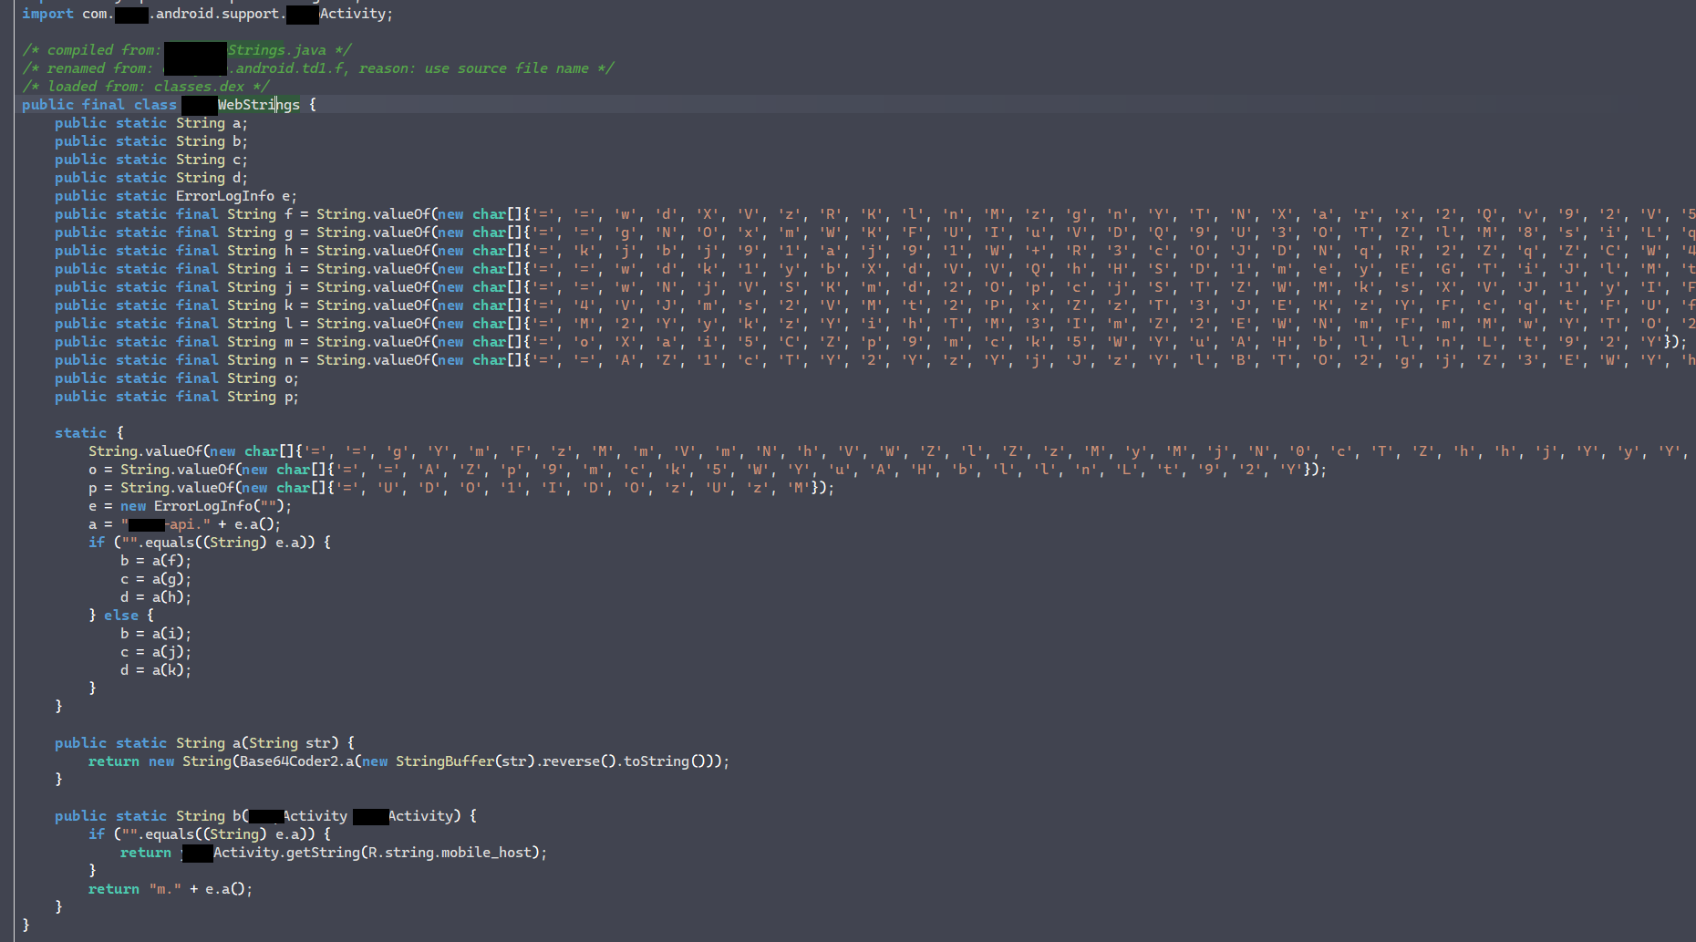Click the 'import' keyword on the top line
1696x942 pixels.
pos(47,14)
